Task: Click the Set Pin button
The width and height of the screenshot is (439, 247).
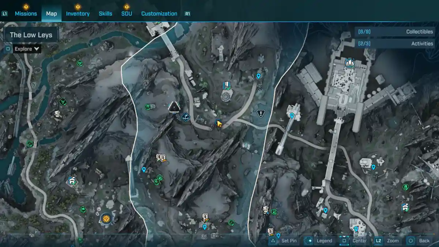Action: click(284, 240)
